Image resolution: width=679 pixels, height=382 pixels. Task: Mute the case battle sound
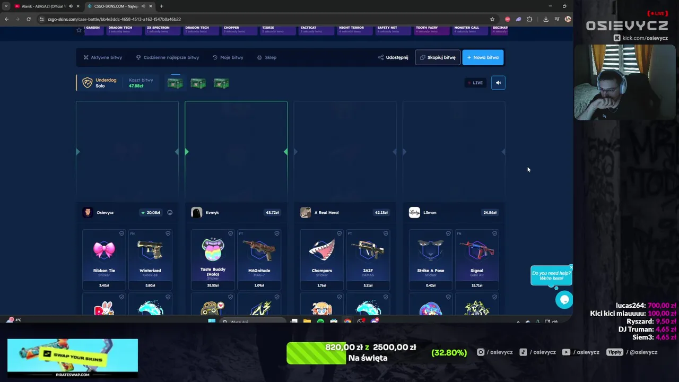tap(498, 83)
